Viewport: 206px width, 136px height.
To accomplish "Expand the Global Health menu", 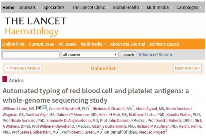I will tap(127, 7).
